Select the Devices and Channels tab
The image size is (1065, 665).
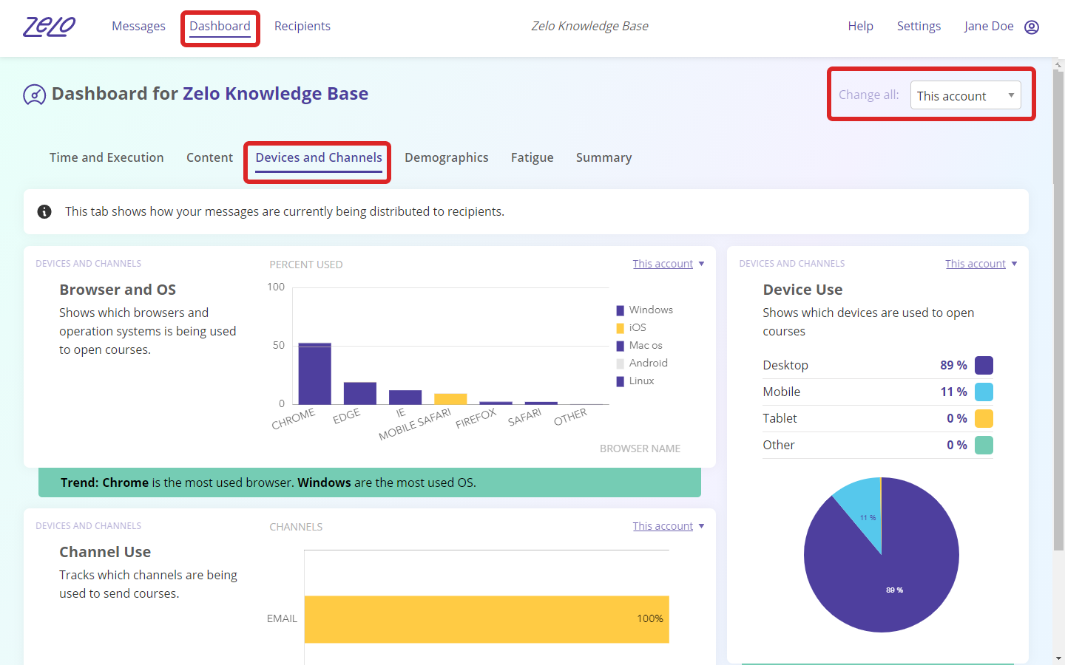coord(319,157)
